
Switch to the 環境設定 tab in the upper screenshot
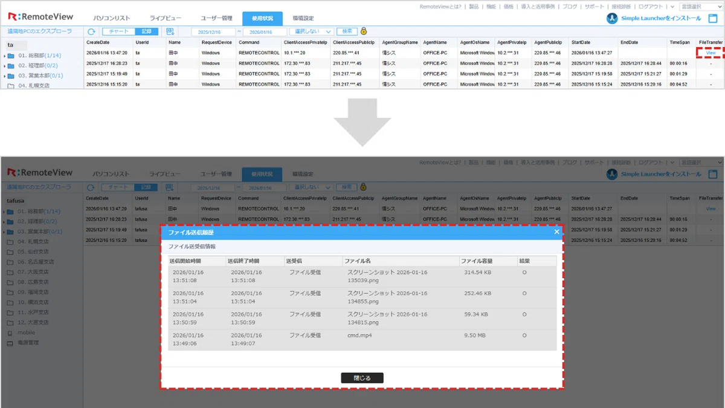[303, 19]
